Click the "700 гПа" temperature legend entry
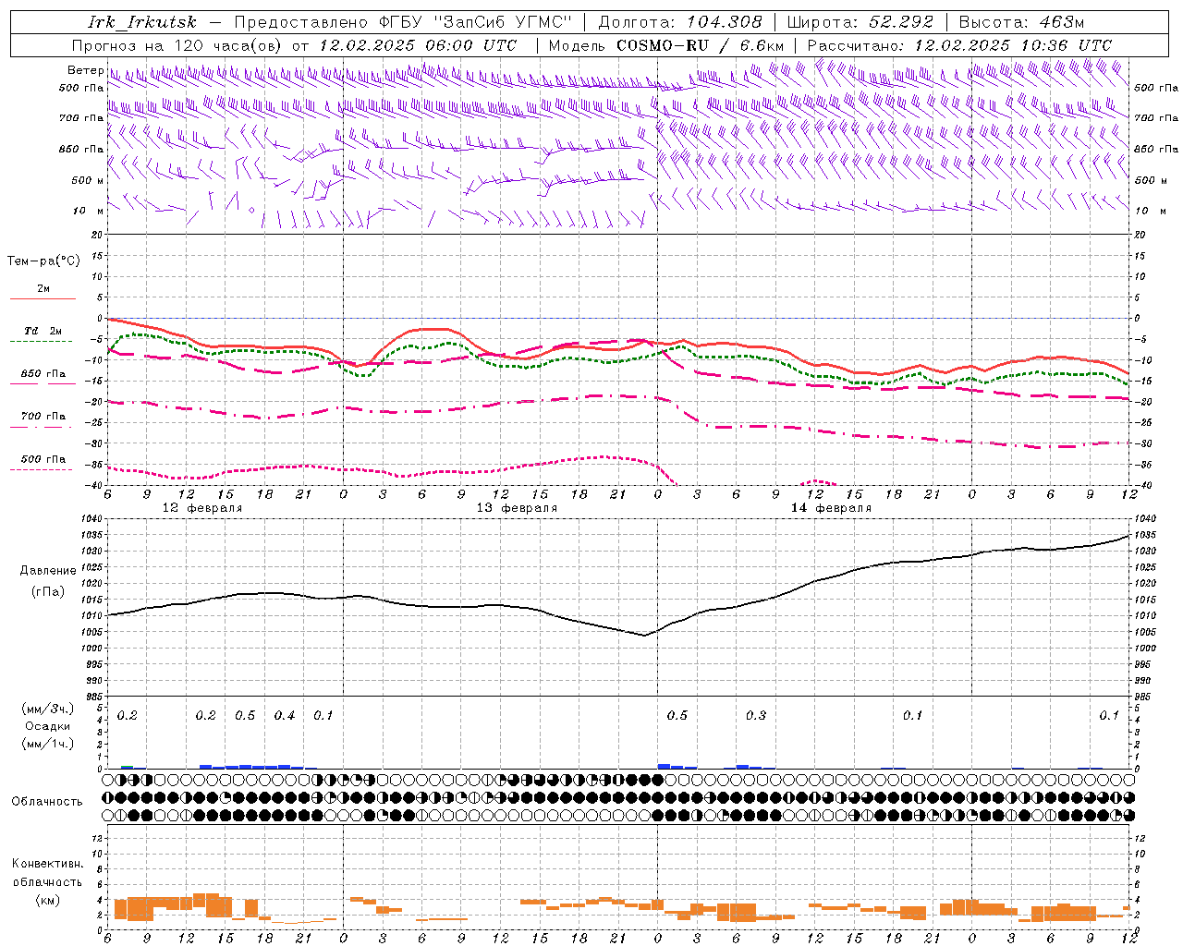Image resolution: width=1183 pixels, height=946 pixels. point(43,417)
